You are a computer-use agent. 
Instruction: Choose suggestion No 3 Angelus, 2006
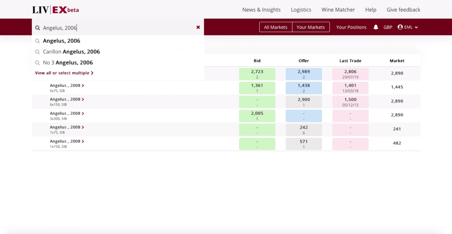pyautogui.click(x=68, y=62)
